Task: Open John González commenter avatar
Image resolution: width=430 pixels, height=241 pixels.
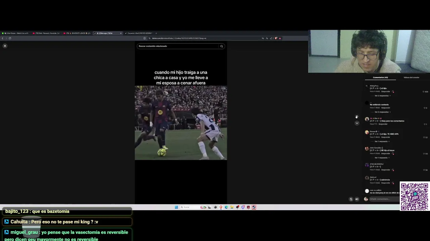Action: tap(367, 149)
